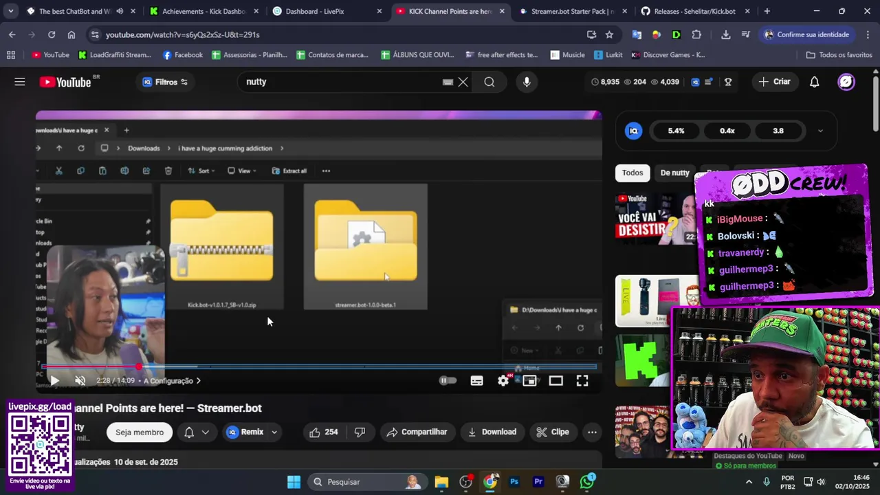Show hidden system tray icons chevron
This screenshot has width=880, height=495.
(749, 482)
